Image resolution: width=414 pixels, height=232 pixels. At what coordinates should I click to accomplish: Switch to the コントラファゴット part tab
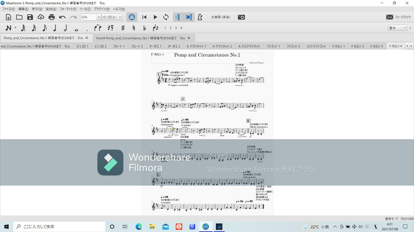(316, 46)
